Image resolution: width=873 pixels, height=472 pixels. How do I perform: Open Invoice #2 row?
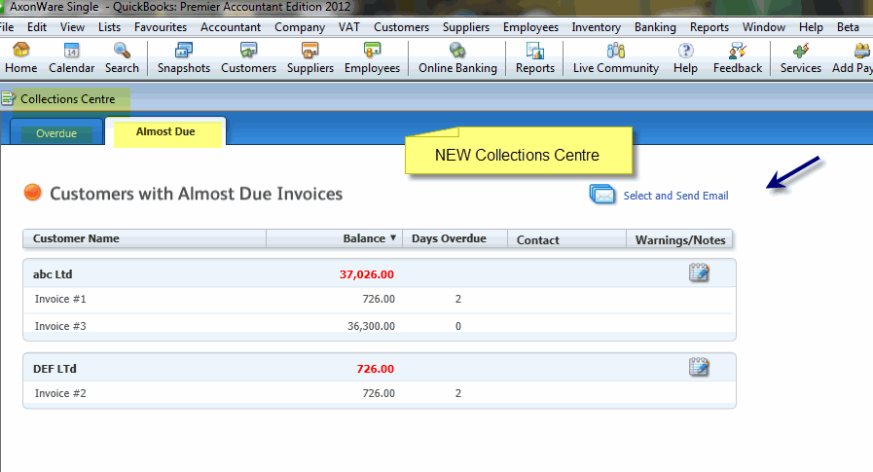(x=380, y=393)
